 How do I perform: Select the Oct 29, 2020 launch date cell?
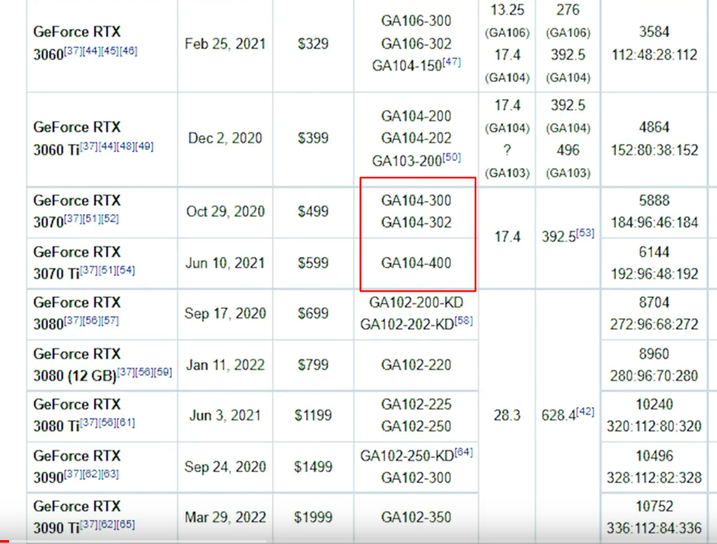[x=225, y=211]
